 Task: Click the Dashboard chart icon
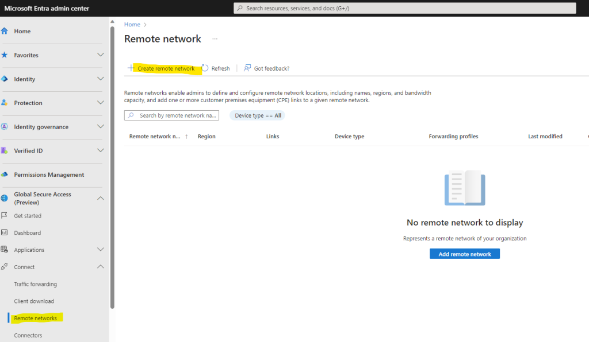point(5,232)
